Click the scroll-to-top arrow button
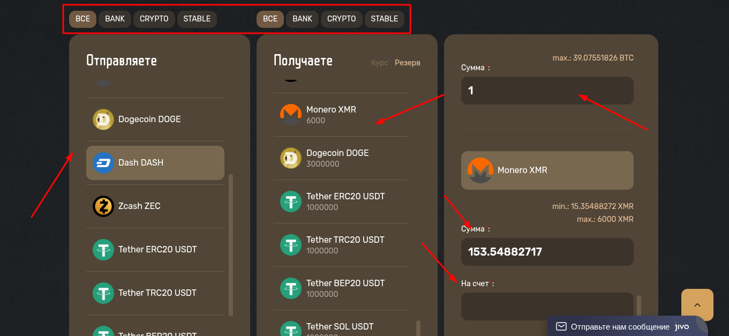Viewport: 729px width, 336px height. tap(697, 305)
